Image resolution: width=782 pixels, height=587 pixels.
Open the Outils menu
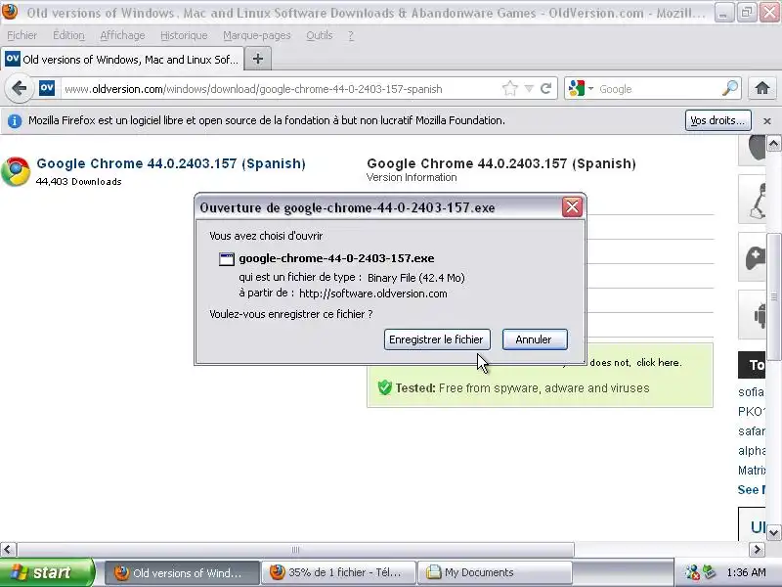[320, 35]
